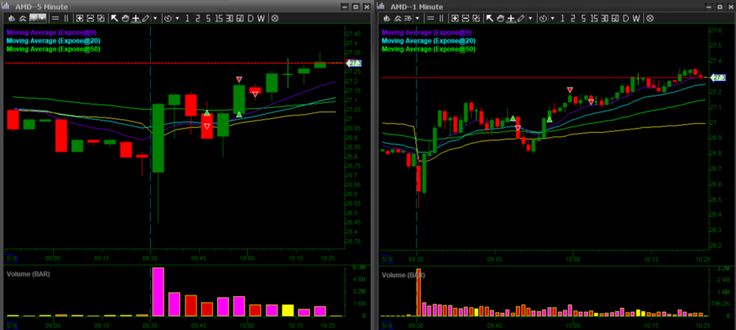Toggle vertical lines tool in AMD 1 Minute toolbar
The height and width of the screenshot is (330, 736).
[442, 18]
